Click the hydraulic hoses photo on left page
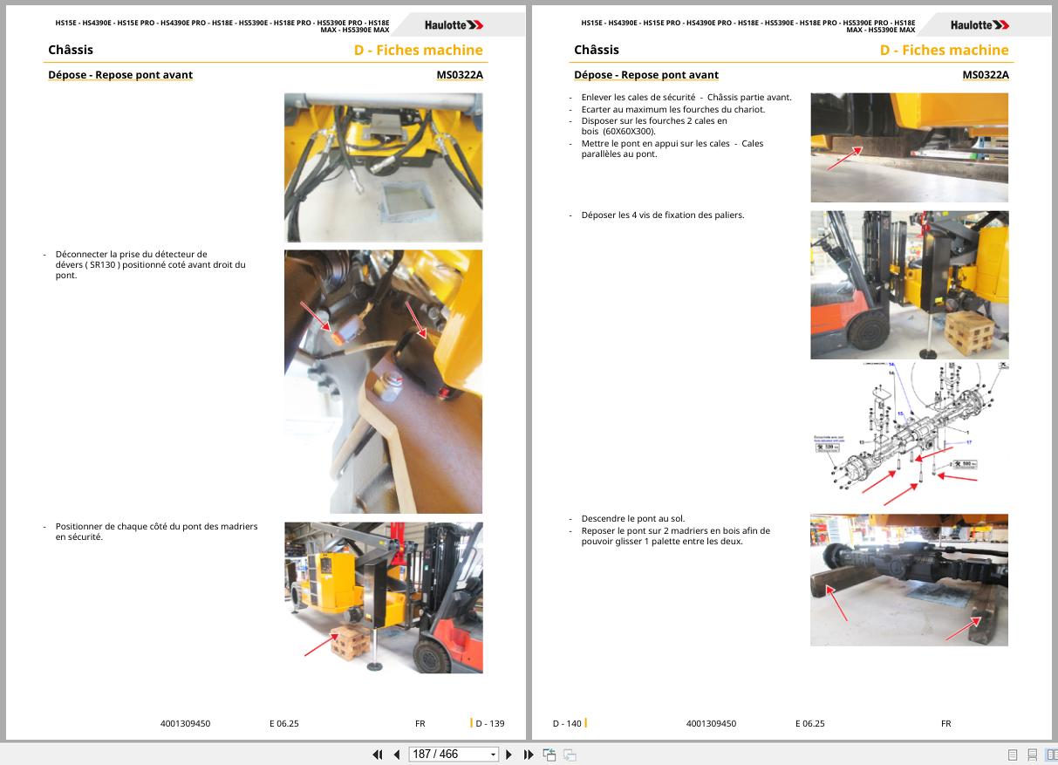This screenshot has height=765, width=1058. [384, 167]
